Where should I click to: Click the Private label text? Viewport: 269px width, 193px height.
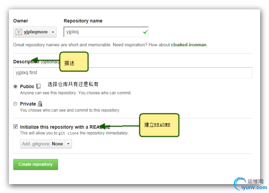[x=28, y=104]
